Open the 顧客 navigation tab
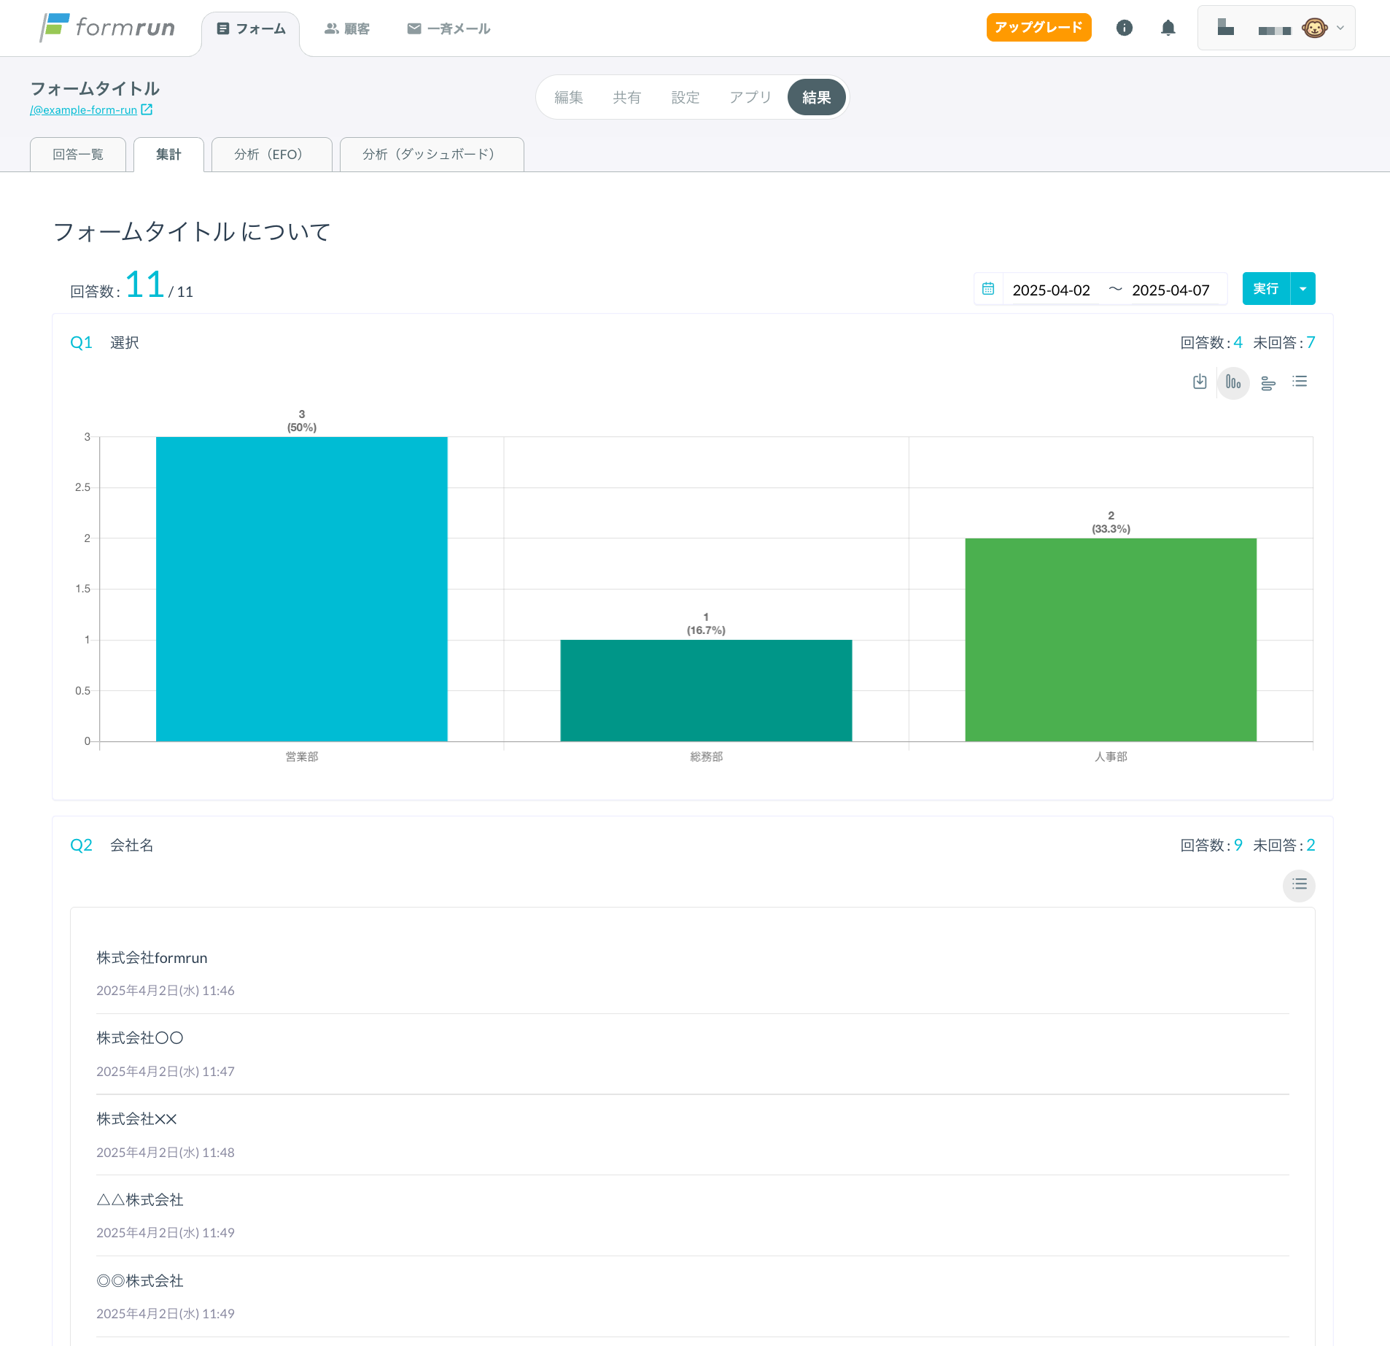1390x1346 pixels. 347,29
